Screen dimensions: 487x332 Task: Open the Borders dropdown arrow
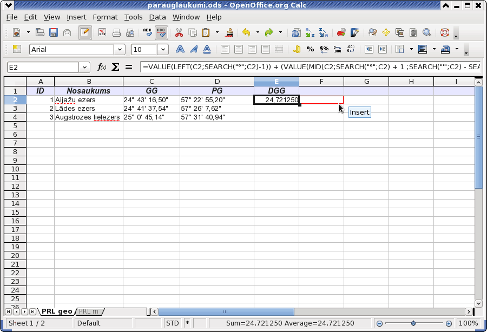[x=412, y=49]
